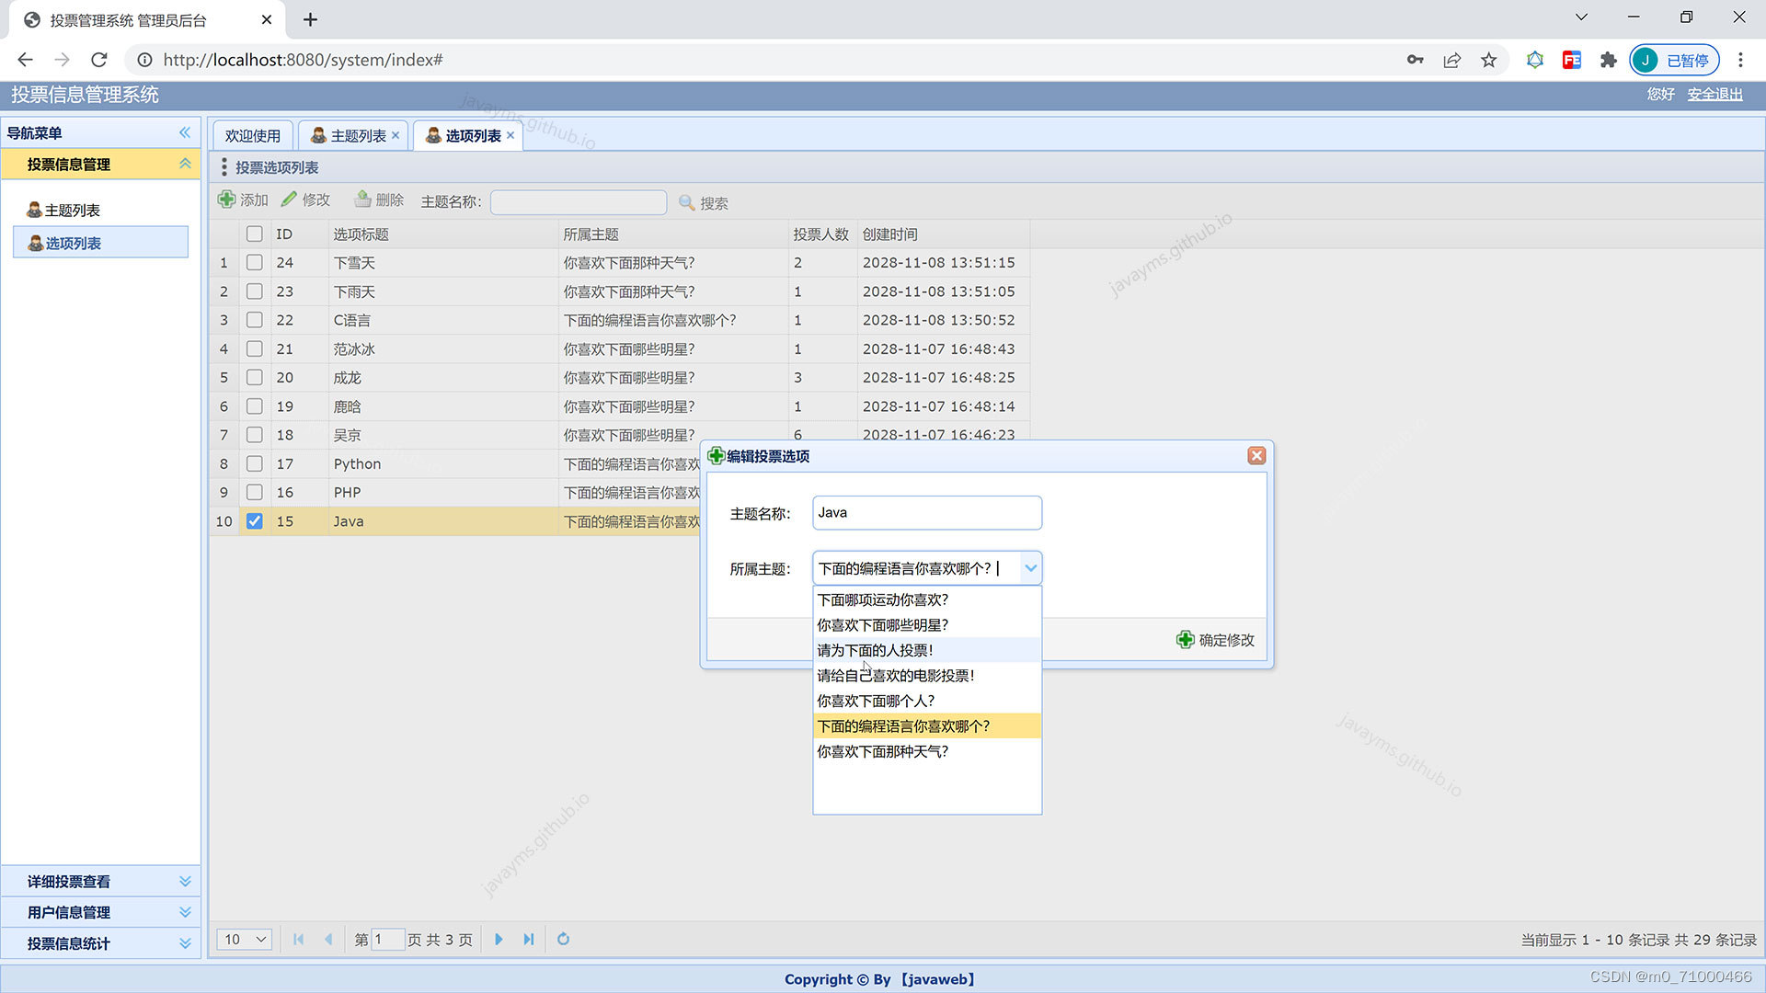1766x993 pixels.
Task: Open the browser share icon
Action: (x=1452, y=60)
